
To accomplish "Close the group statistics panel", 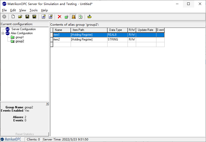I will pyautogui.click(x=47, y=104).
